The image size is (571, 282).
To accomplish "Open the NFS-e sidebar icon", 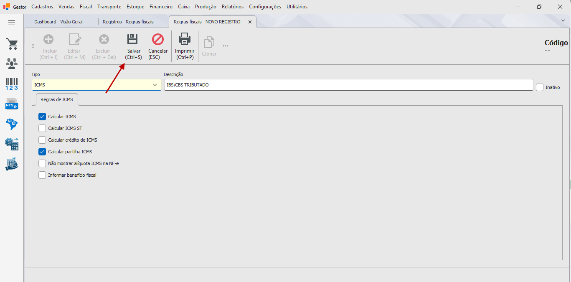I will pos(12,104).
